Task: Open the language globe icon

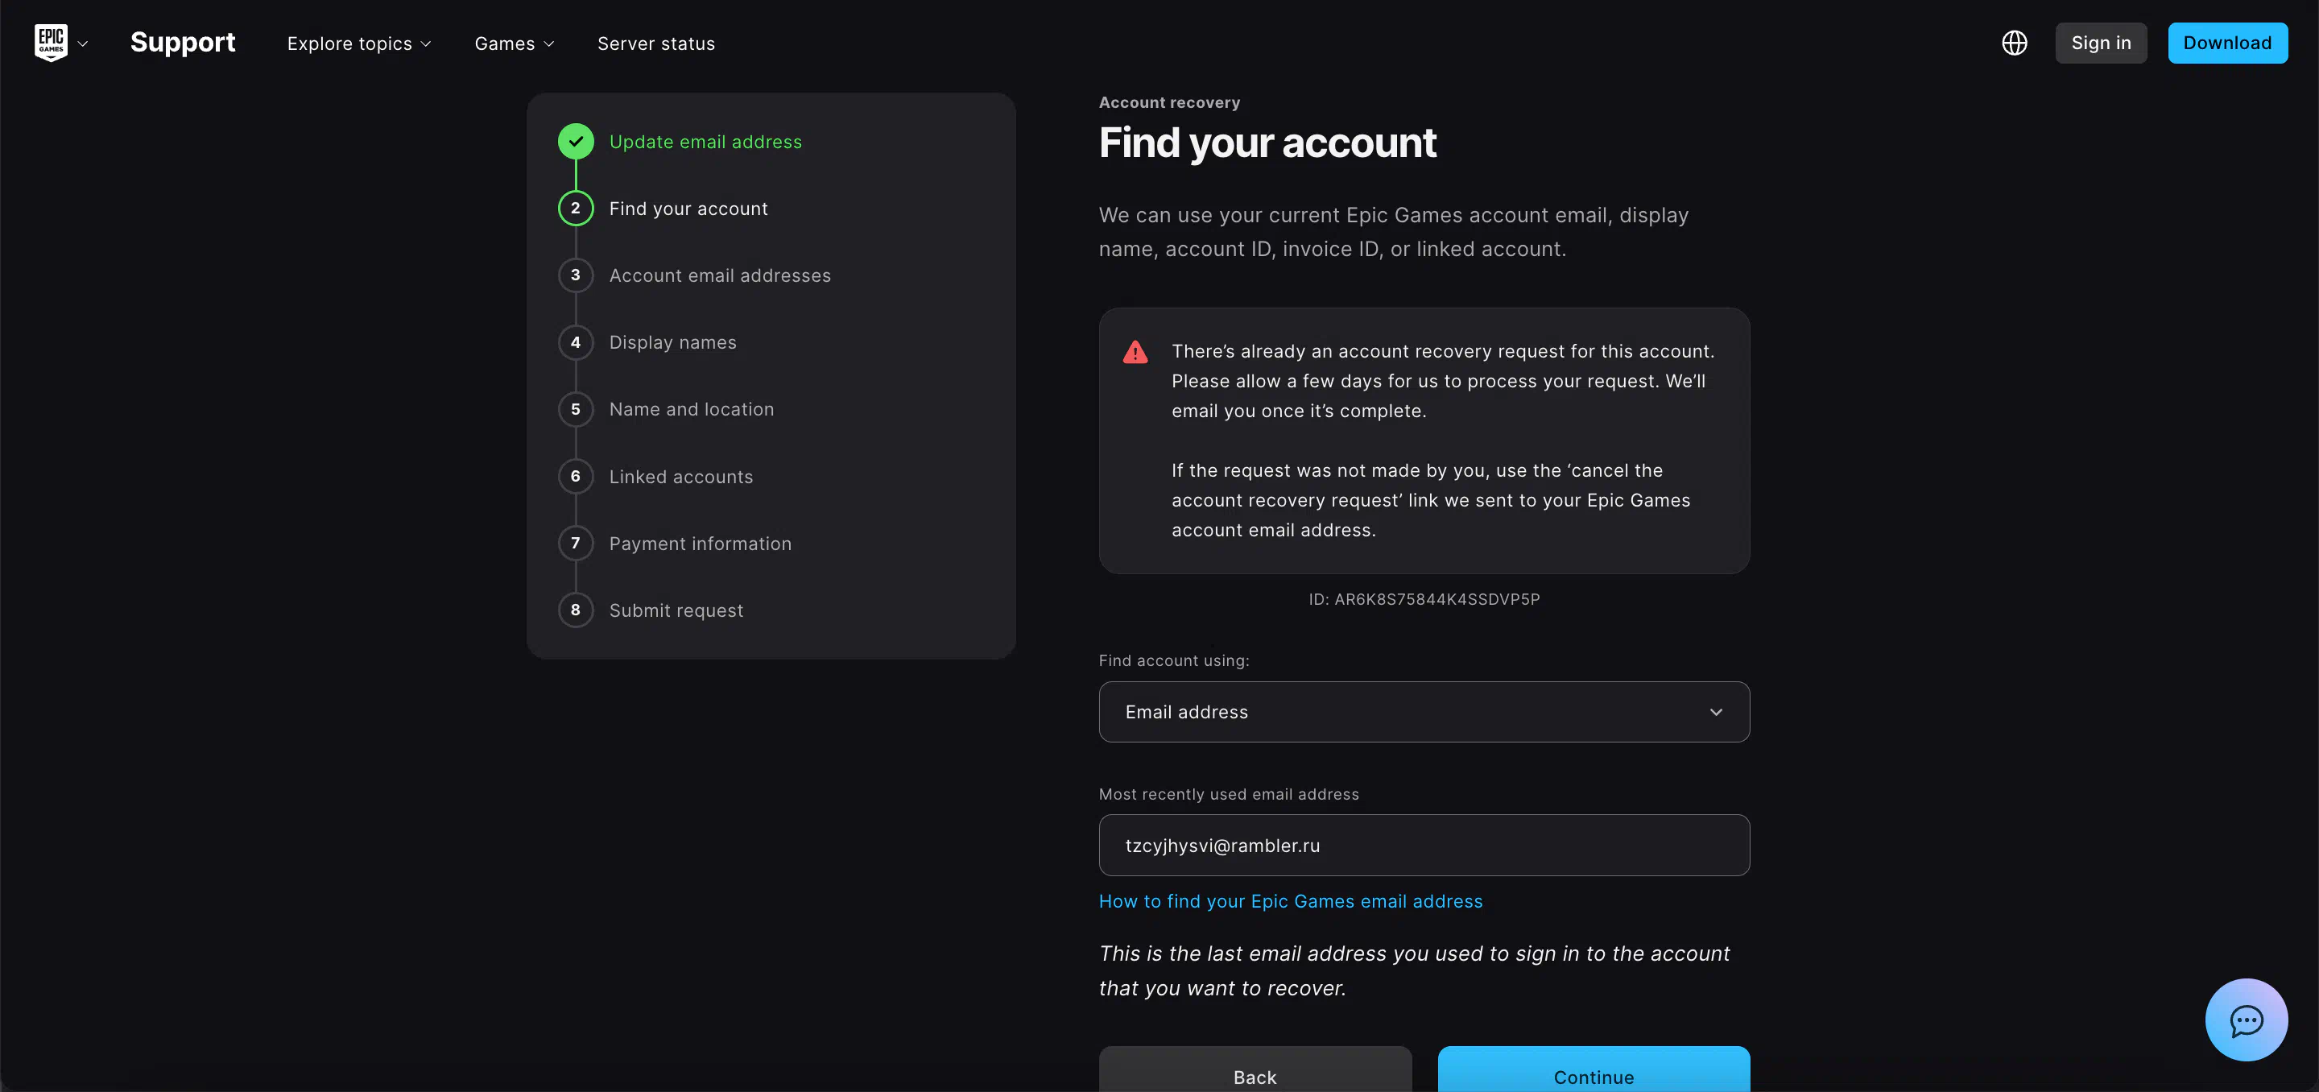Action: click(x=2014, y=43)
